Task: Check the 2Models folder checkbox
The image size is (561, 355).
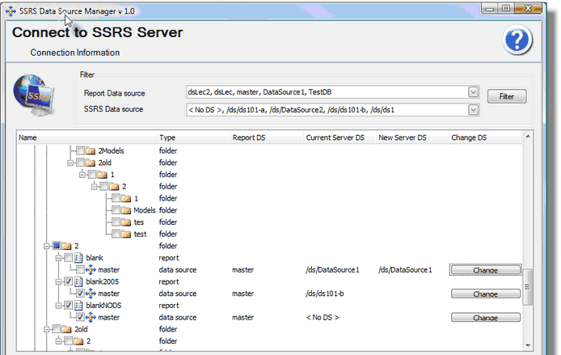Action: click(x=81, y=150)
